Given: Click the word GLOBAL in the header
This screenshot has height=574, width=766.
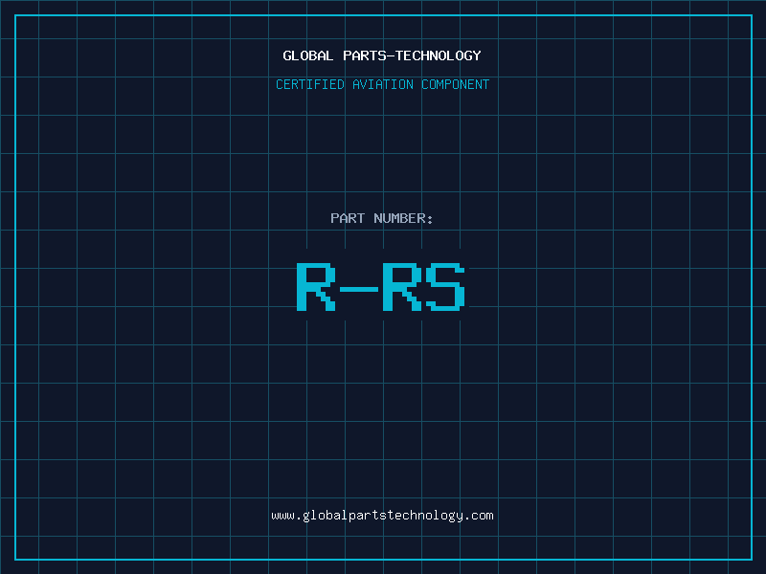Looking at the screenshot, I should 308,56.
